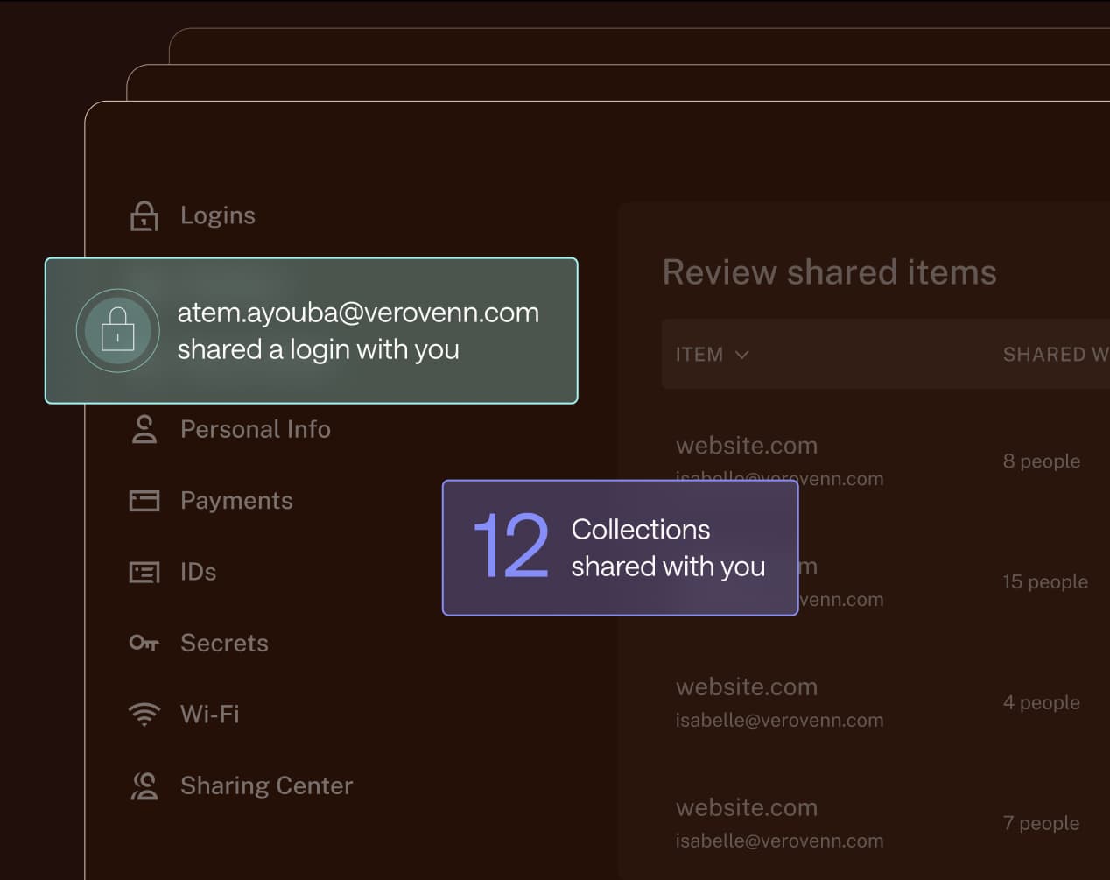Click the Sharing Center people icon

[144, 785]
